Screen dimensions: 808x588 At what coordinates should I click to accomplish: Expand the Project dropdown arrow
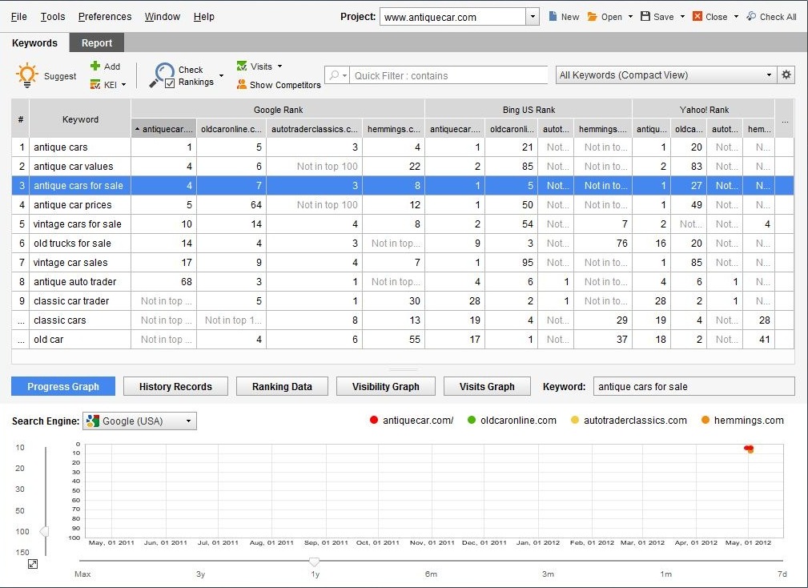(533, 17)
